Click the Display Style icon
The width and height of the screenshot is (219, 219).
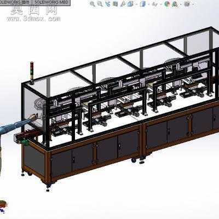point(143,4)
